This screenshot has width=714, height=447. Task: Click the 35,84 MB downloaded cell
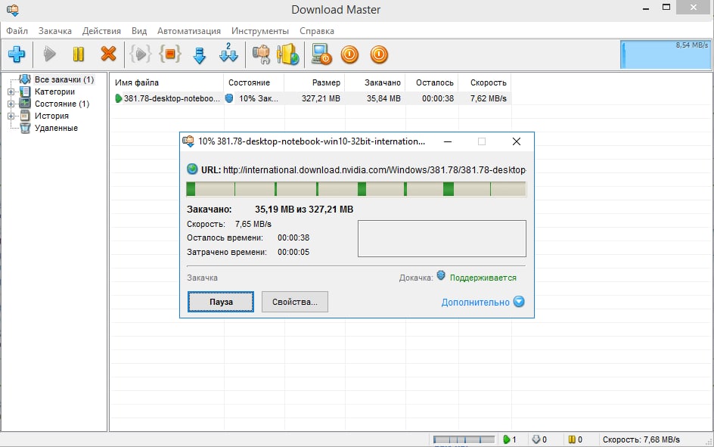[x=383, y=98]
